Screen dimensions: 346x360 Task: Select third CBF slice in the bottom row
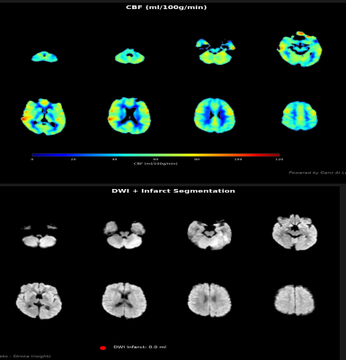point(215,115)
